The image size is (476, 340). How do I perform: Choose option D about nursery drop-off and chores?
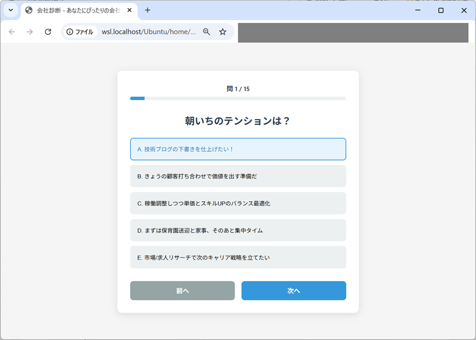tap(238, 230)
